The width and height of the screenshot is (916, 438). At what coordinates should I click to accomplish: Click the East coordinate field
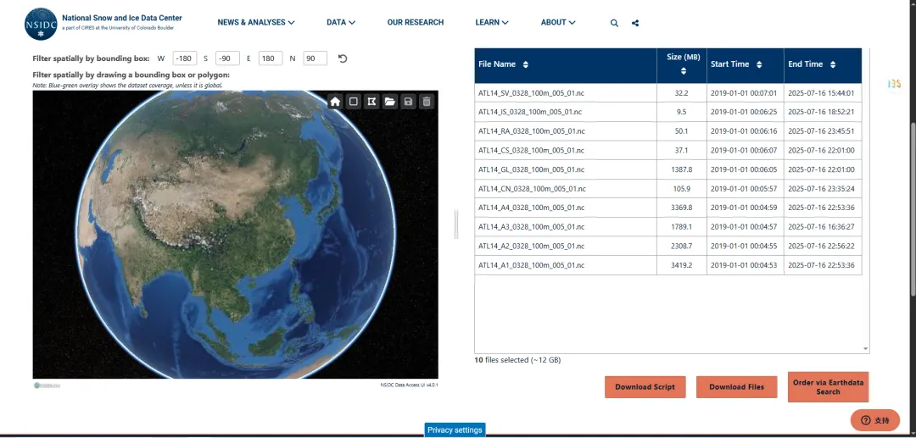click(x=271, y=58)
